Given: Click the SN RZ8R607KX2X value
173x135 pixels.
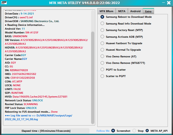Looking at the screenshot, I should point(19,70).
